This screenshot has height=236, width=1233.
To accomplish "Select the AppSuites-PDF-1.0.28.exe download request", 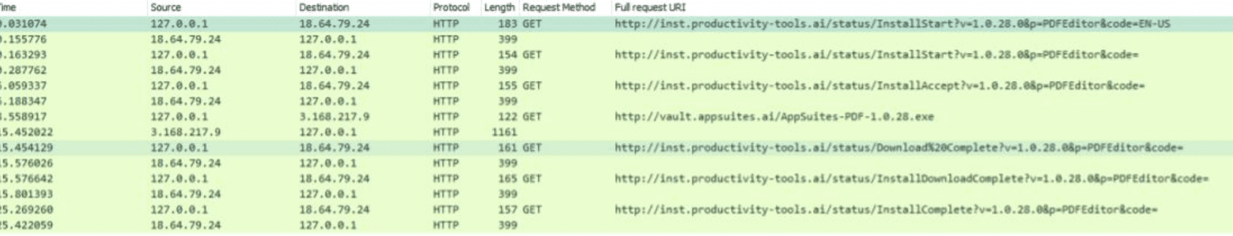I will [x=616, y=117].
